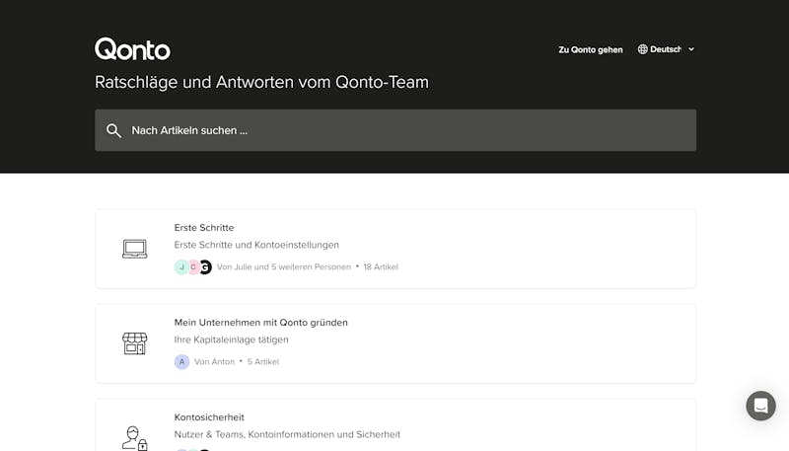
Task: Click the user lock icon for Kontosicherheit
Action: 135,438
